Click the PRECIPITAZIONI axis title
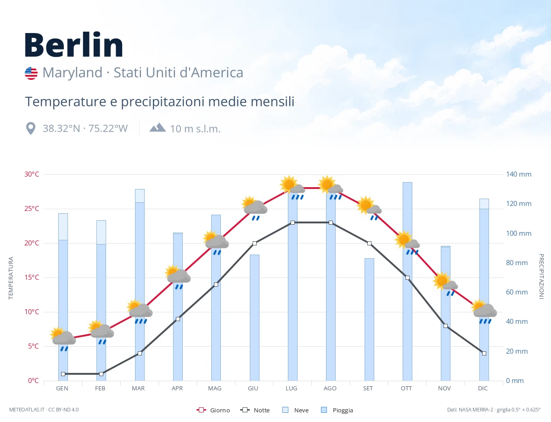This screenshot has height=422, width=551. click(x=541, y=276)
